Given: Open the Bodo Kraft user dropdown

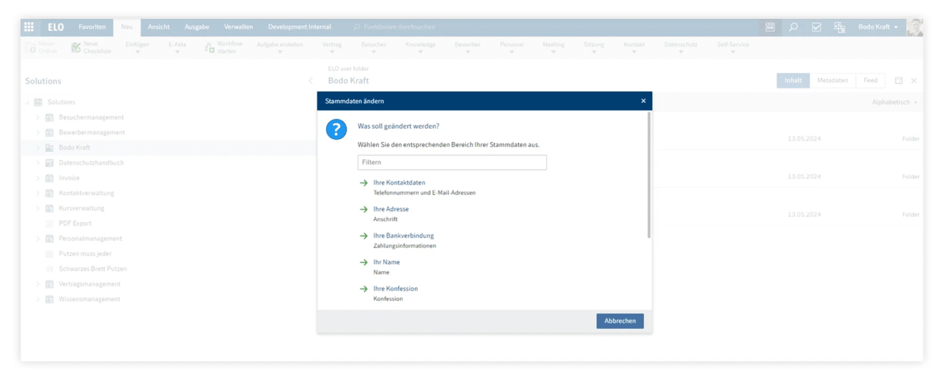Looking at the screenshot, I should pos(878,27).
